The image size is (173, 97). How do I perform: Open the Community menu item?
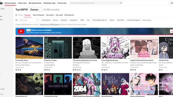(62, 3)
